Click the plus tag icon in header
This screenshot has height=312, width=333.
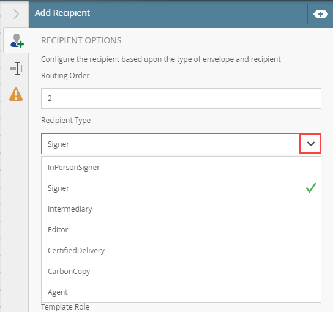[321, 14]
